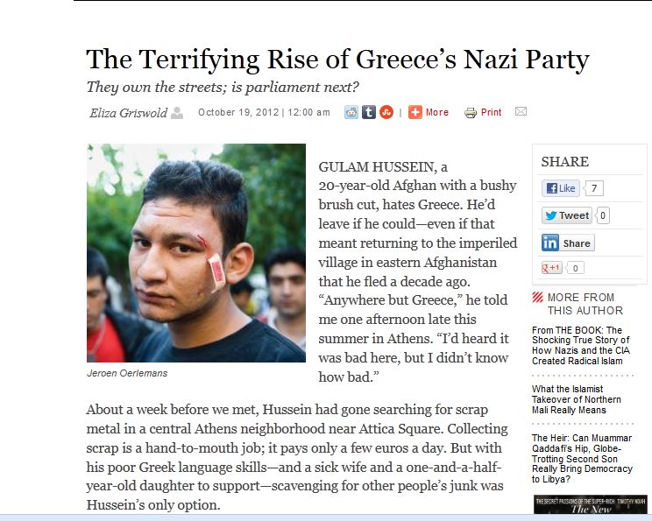Click the Facebook like count bubble
Image resolution: width=652 pixels, height=521 pixels.
click(594, 188)
